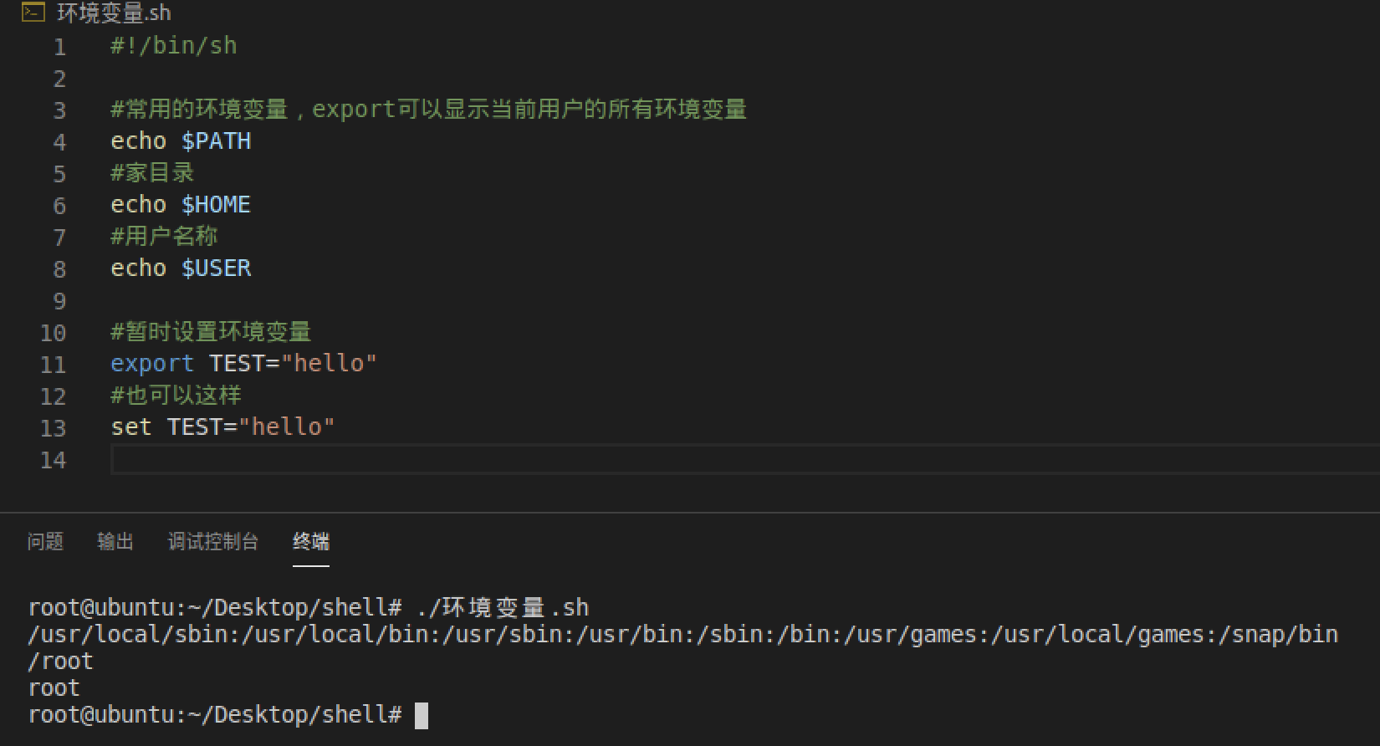Click the terminal cursor at the prompt

(422, 715)
